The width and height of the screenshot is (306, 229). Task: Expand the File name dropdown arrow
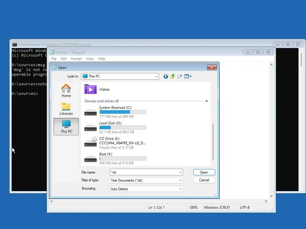(x=180, y=172)
